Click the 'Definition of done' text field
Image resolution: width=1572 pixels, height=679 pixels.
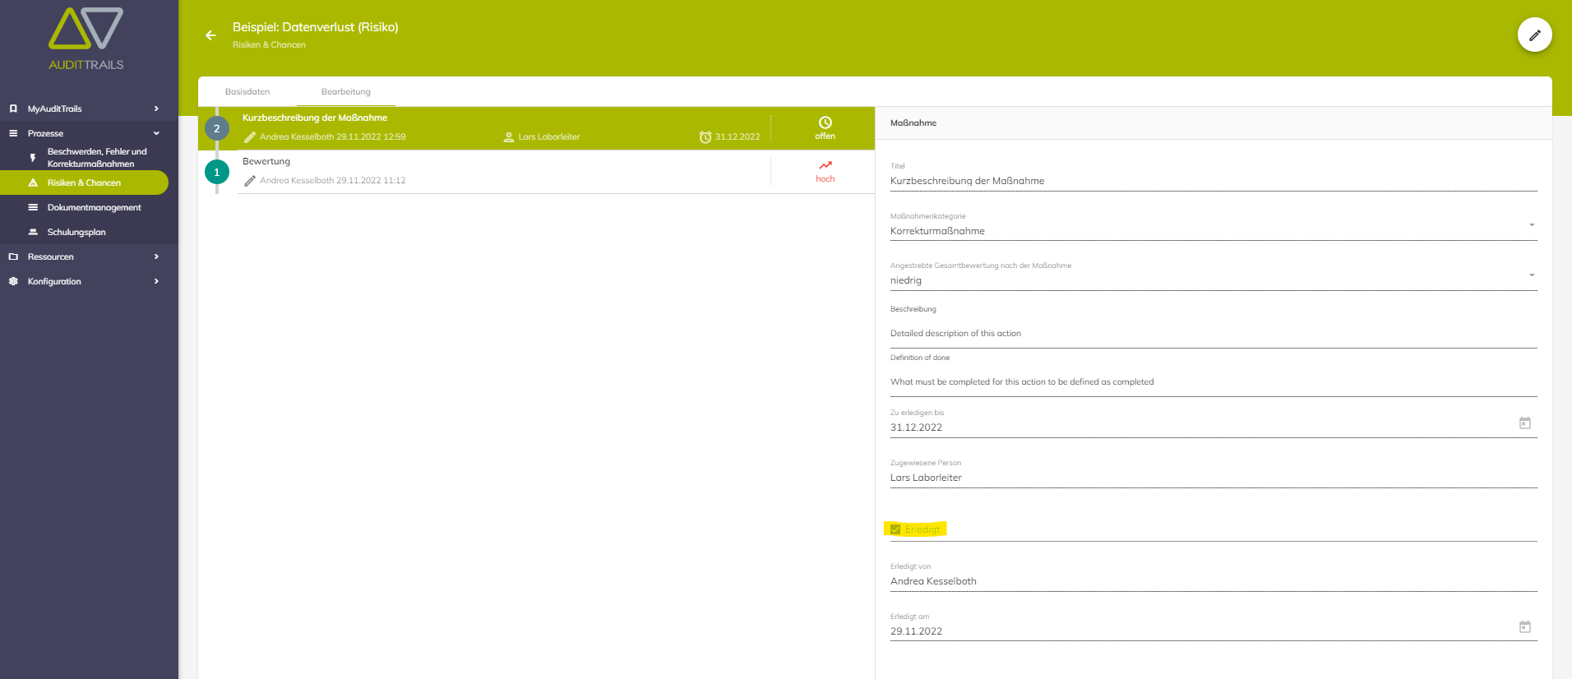coord(1214,382)
